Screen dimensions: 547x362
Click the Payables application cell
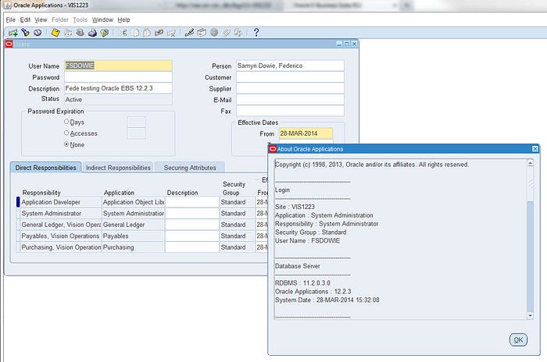[x=134, y=236]
